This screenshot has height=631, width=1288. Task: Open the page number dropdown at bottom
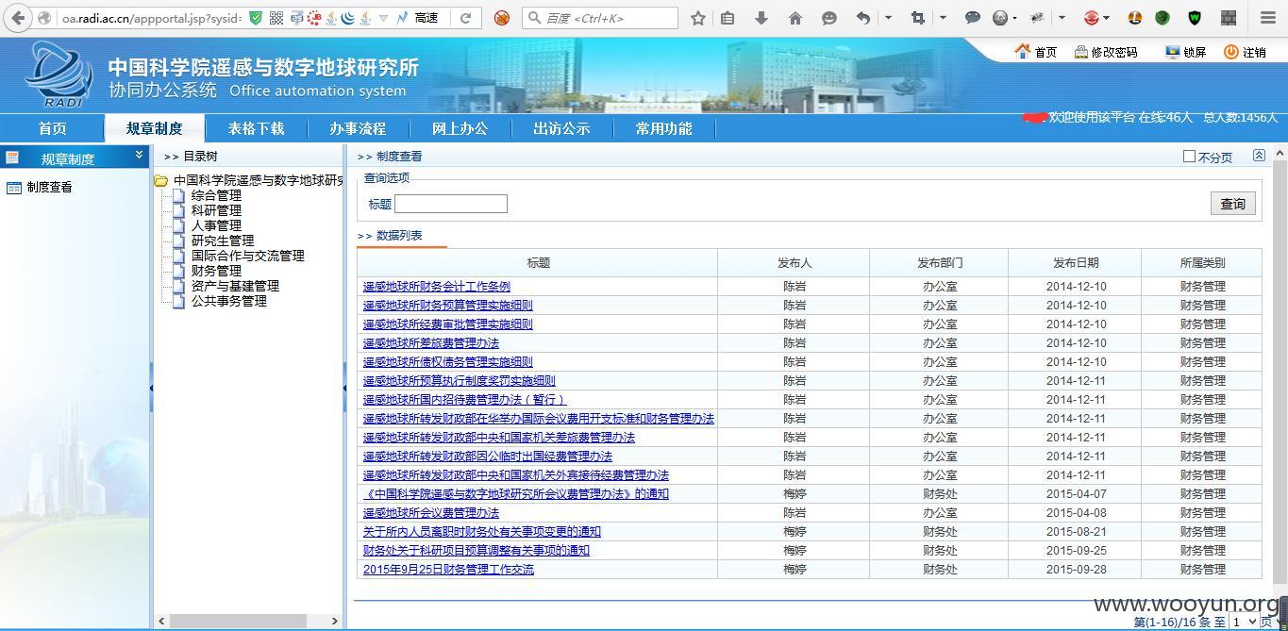1246,622
